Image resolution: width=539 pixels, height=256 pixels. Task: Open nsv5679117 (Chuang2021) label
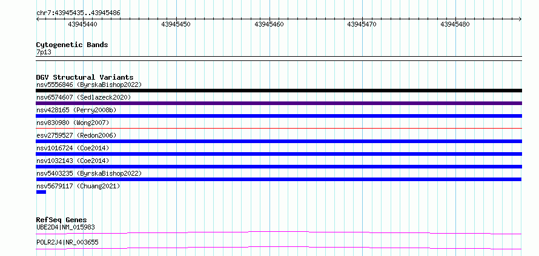(x=78, y=186)
